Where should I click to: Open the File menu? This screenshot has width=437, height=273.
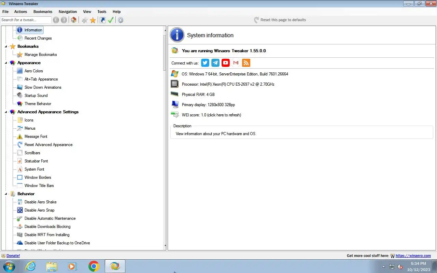point(5,12)
